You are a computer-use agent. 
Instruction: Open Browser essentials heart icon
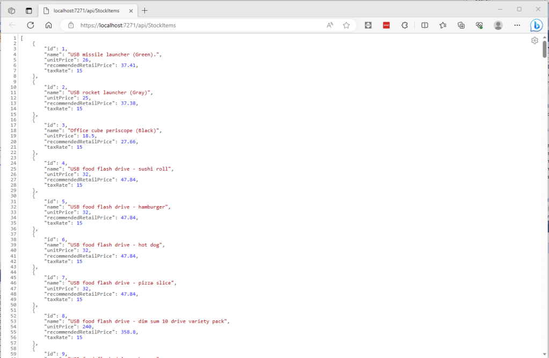pos(479,25)
